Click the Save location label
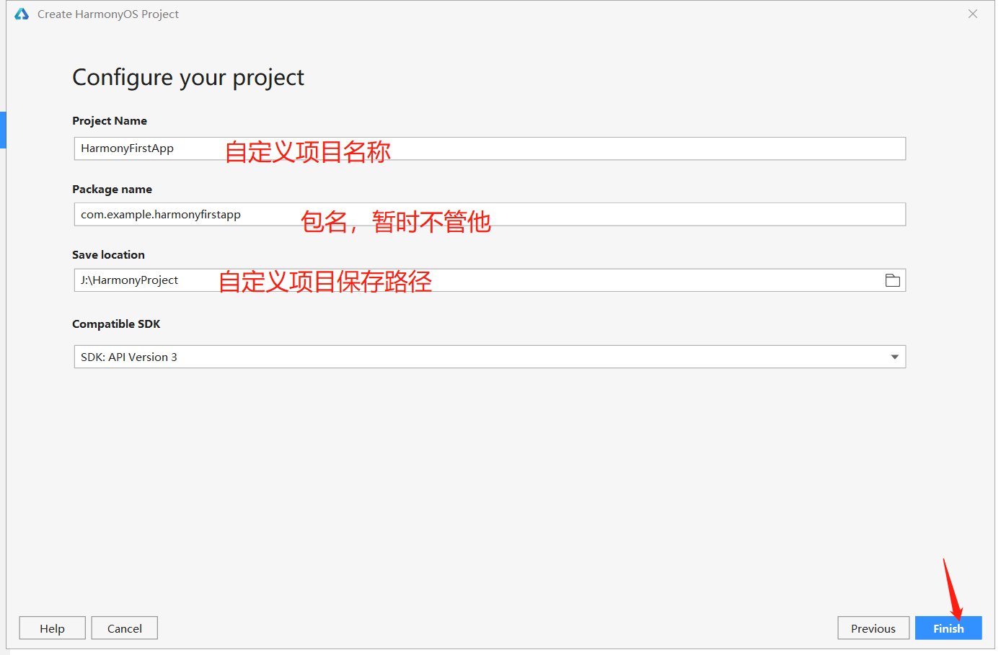The width and height of the screenshot is (1001, 655). tap(108, 255)
